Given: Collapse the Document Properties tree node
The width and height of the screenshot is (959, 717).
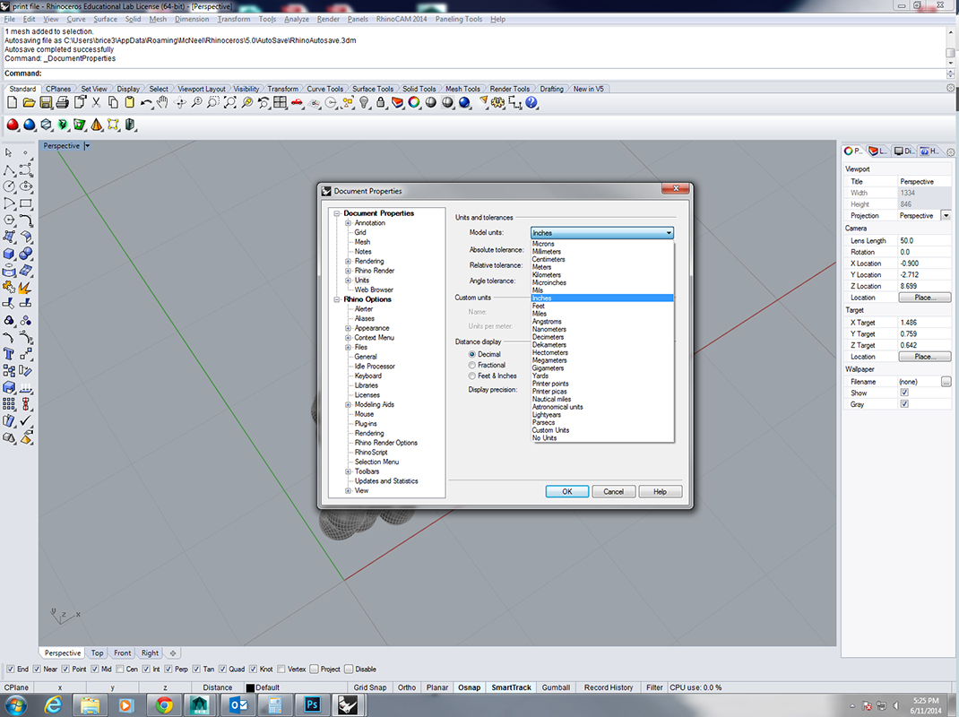Looking at the screenshot, I should (x=337, y=213).
